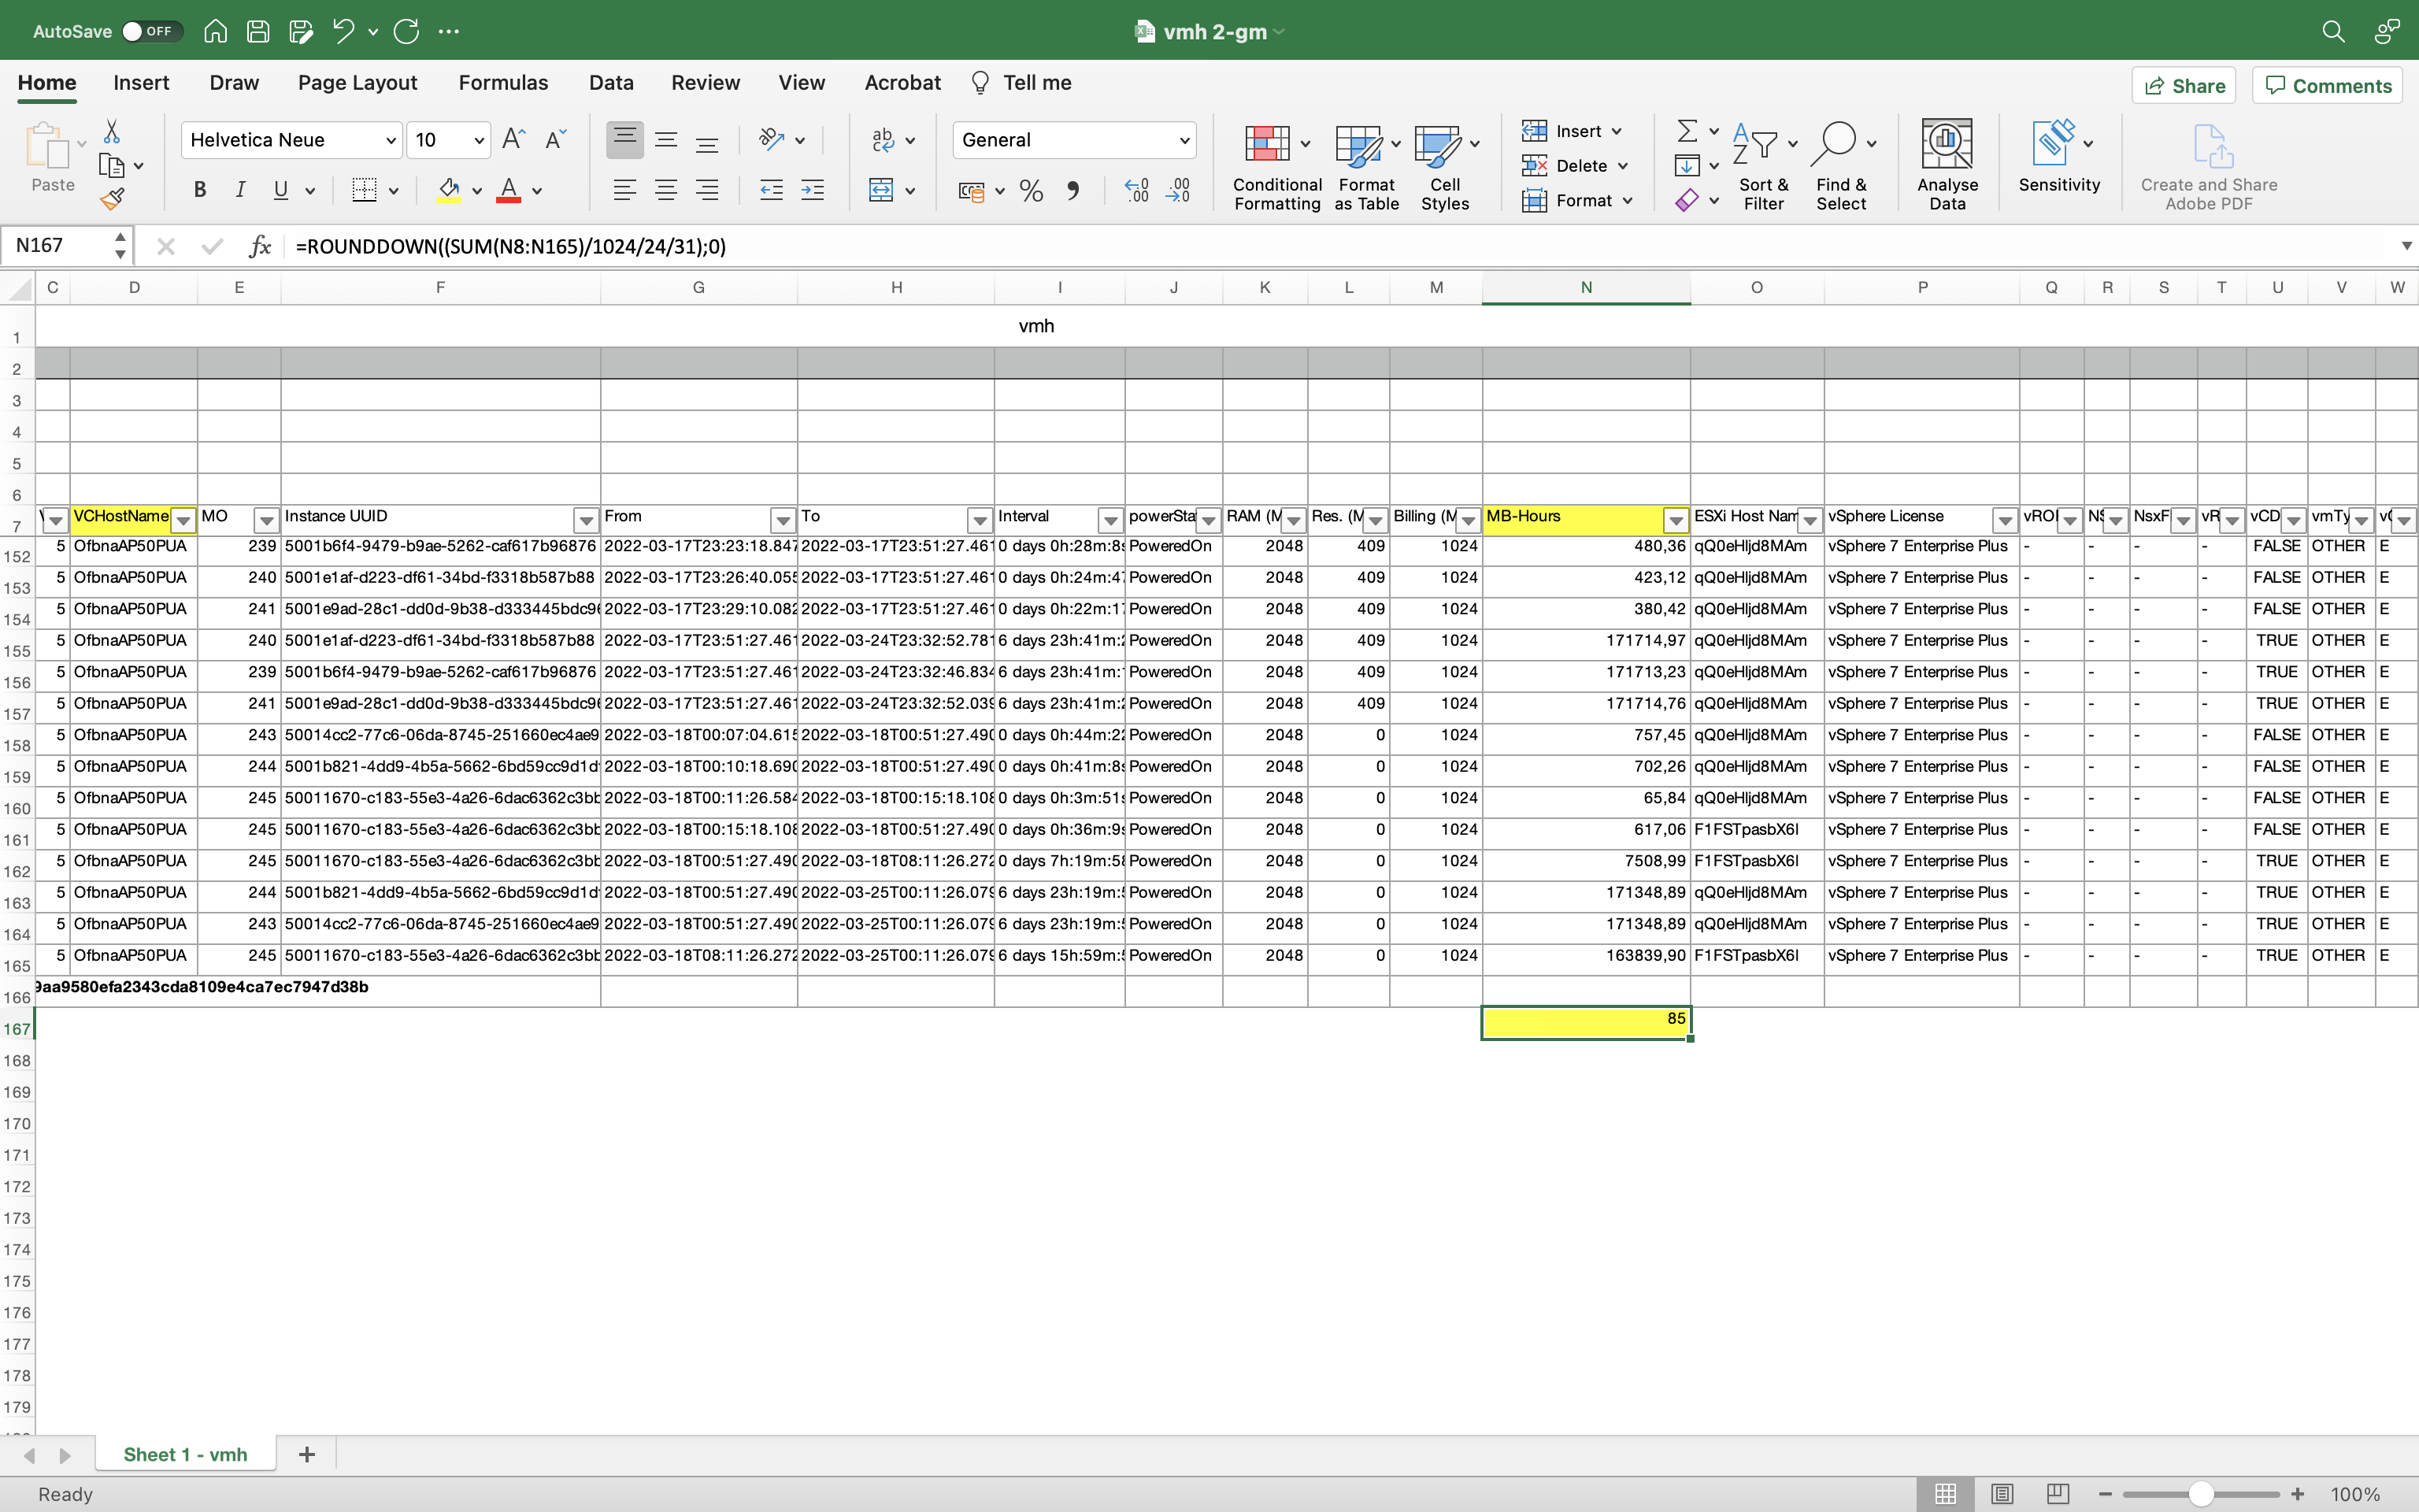2419x1512 pixels.
Task: Open the MB-Hours column filter dropdown
Action: (1676, 520)
